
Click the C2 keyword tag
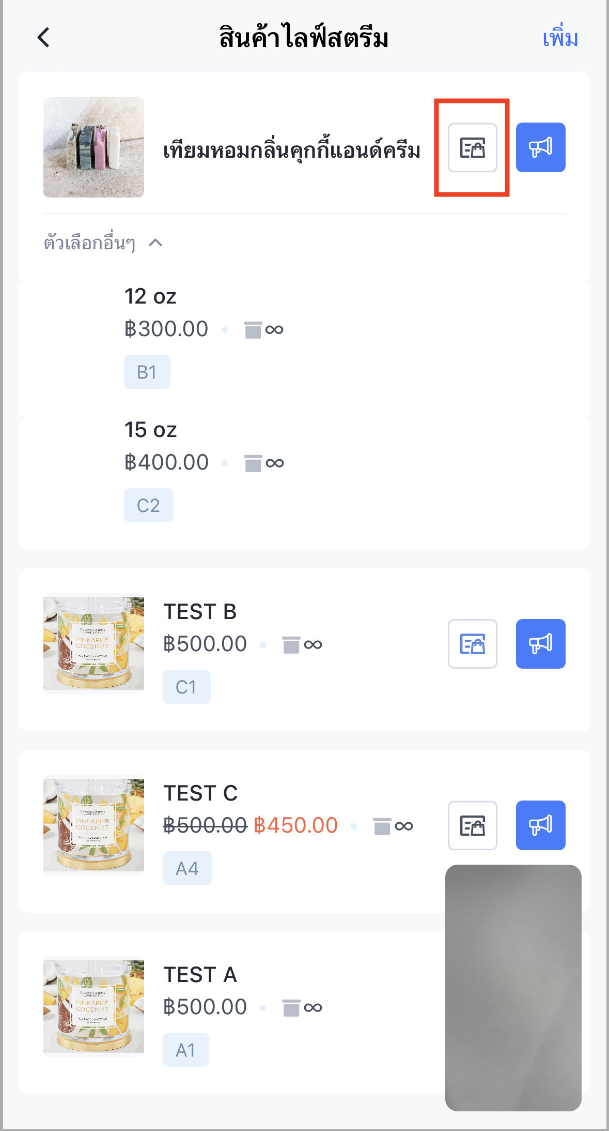pos(148,505)
